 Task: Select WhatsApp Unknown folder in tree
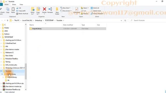point(15,68)
